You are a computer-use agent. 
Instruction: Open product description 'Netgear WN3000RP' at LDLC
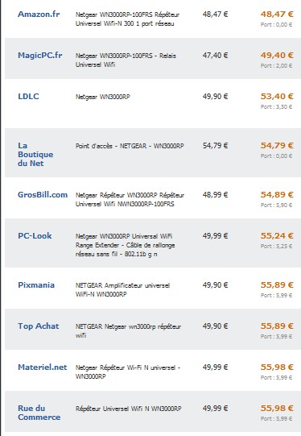[x=102, y=97]
